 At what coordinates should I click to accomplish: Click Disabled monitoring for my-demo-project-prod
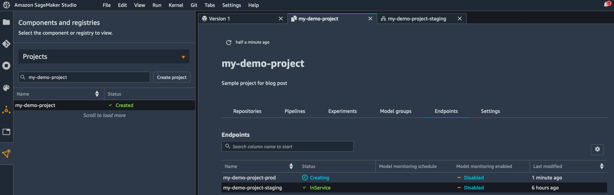click(x=474, y=178)
